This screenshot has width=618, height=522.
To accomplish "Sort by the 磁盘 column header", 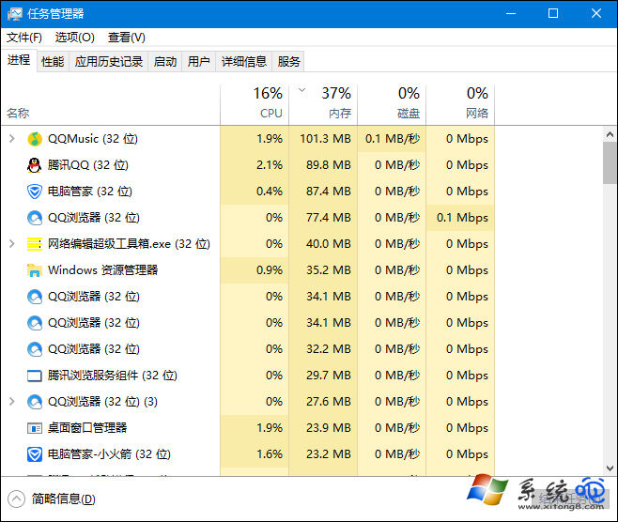I will click(392, 104).
